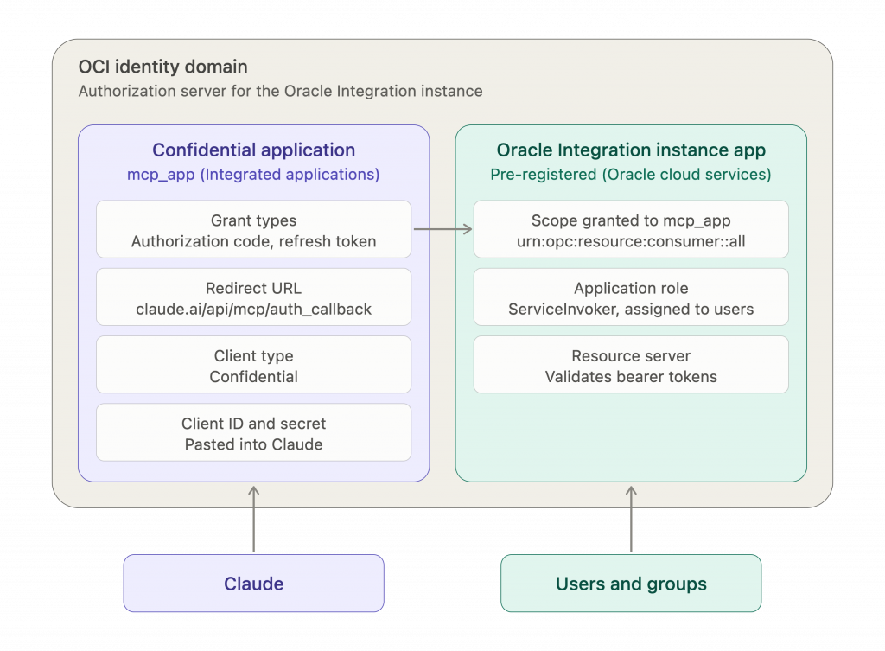Click the Authorization server description text

280,91
